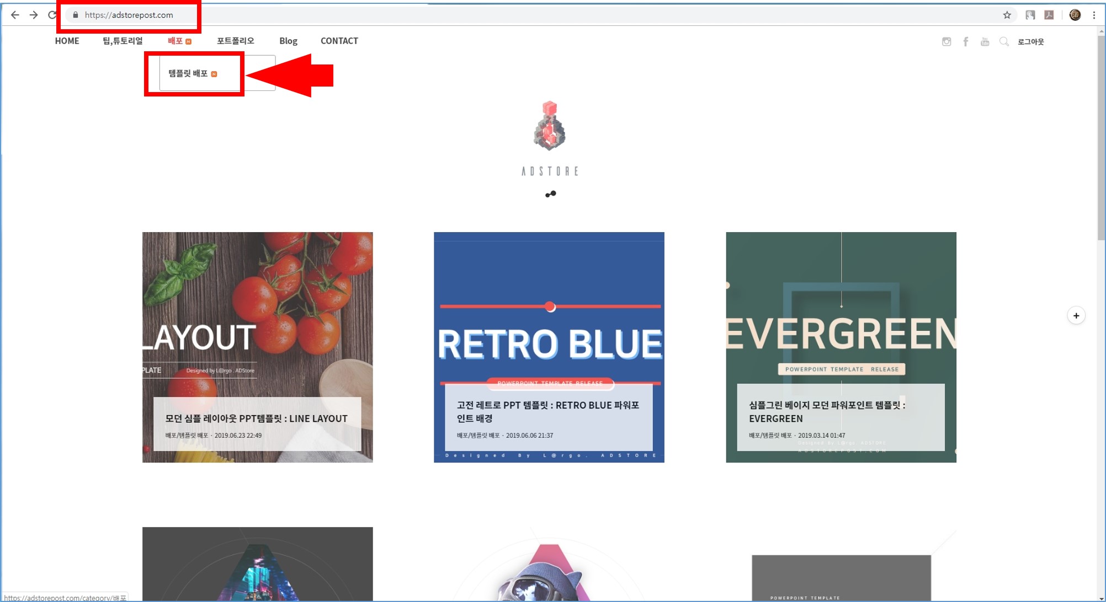The height and width of the screenshot is (602, 1106).
Task: Click the search magnifier icon
Action: [x=1004, y=41]
